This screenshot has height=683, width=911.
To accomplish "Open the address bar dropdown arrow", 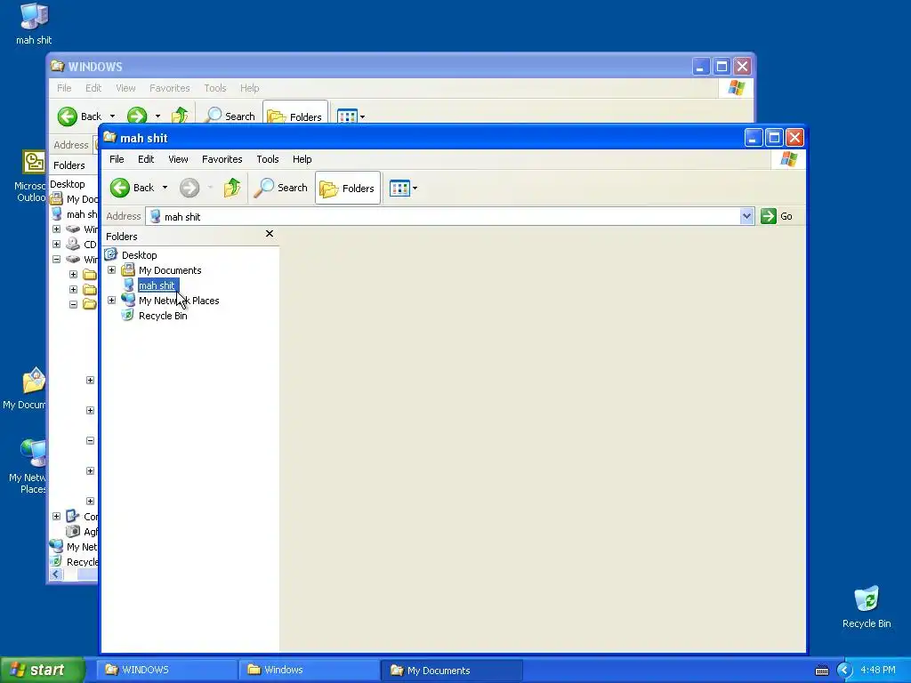I will (x=746, y=216).
